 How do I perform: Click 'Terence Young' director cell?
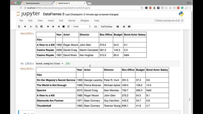112,106
